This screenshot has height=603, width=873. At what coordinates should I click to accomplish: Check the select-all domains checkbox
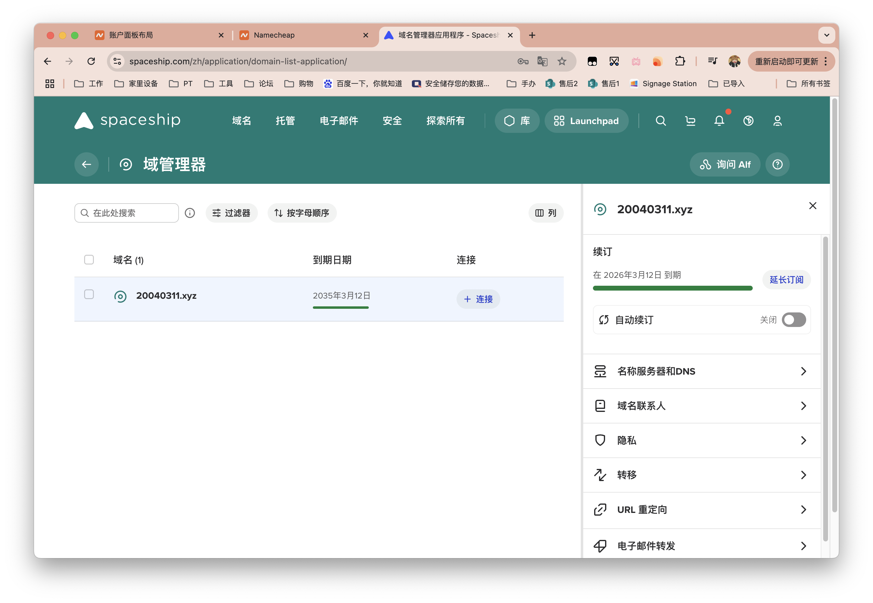[x=89, y=260]
